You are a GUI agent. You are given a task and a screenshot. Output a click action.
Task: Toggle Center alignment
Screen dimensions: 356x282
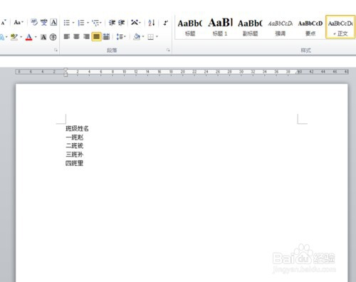[76, 37]
